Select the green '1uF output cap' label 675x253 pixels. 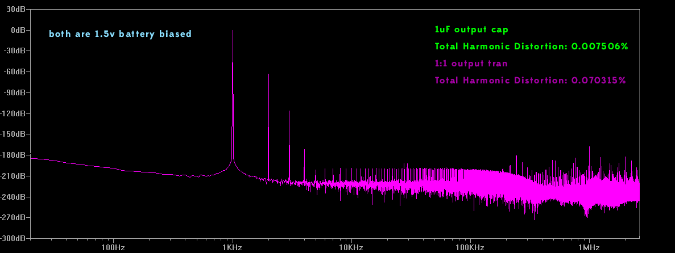(472, 29)
